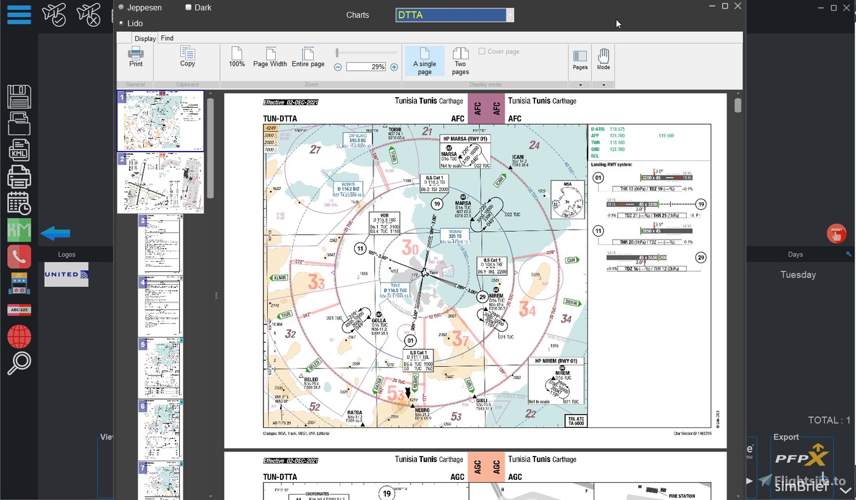Click the globe icon in the sidebar
Screen dimensions: 856x500
click(19, 336)
